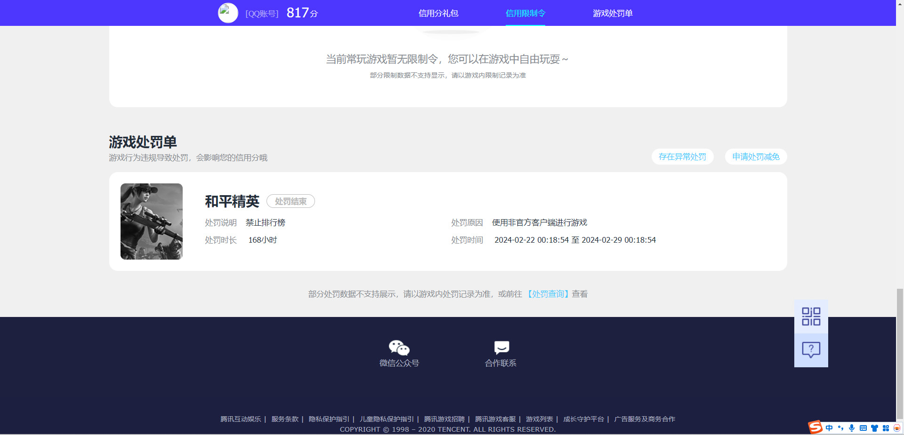Click the QR code floating icon
Viewport: 904px width, 435px height.
pyautogui.click(x=811, y=316)
